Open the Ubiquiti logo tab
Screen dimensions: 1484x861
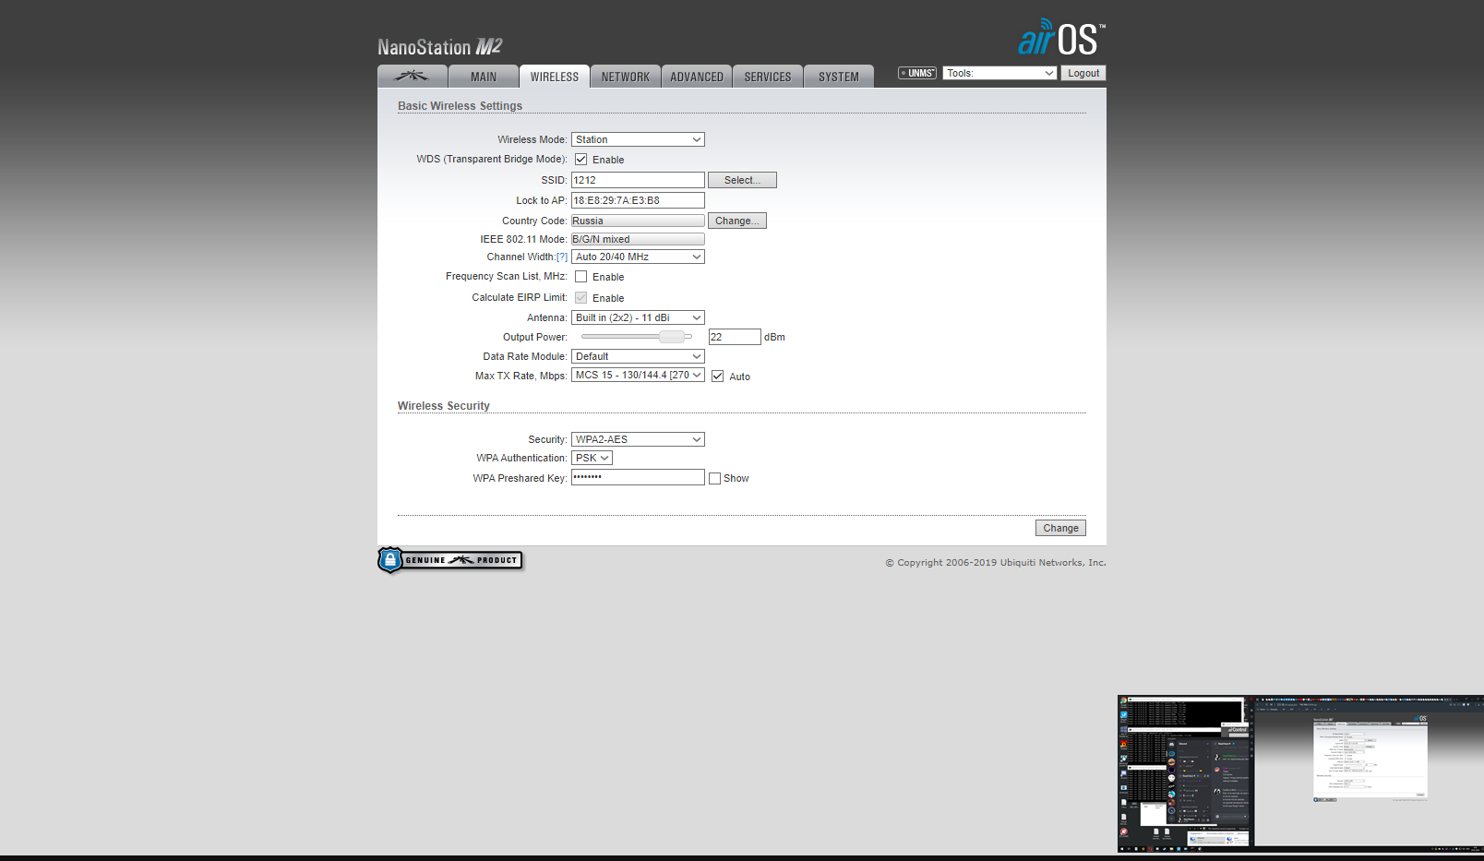(413, 77)
